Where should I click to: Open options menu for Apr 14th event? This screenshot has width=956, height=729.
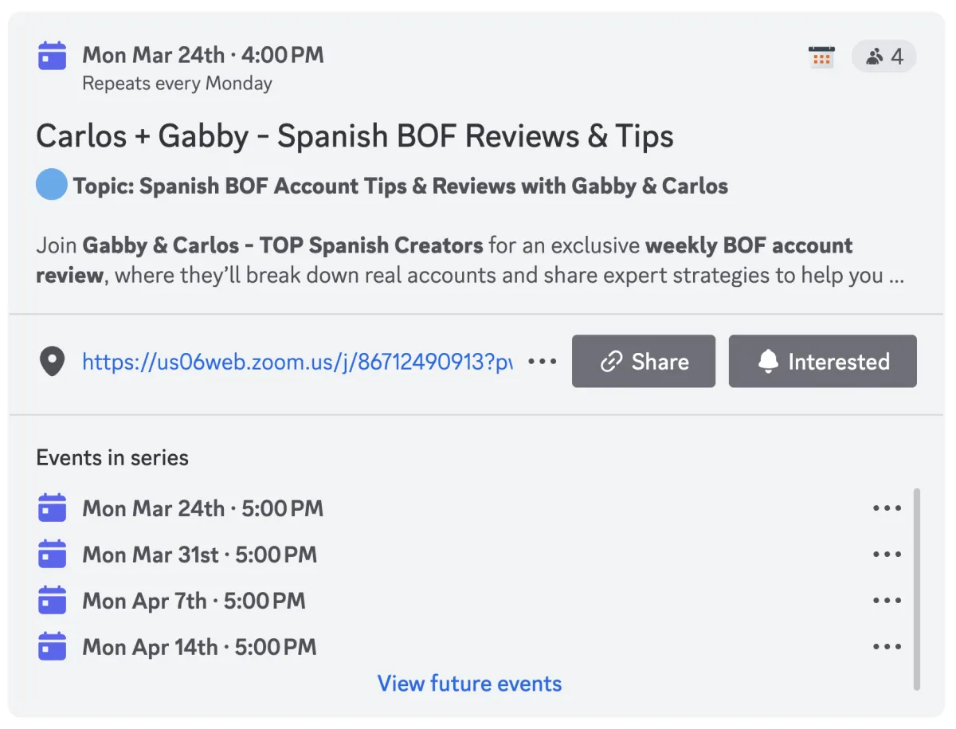(x=887, y=647)
